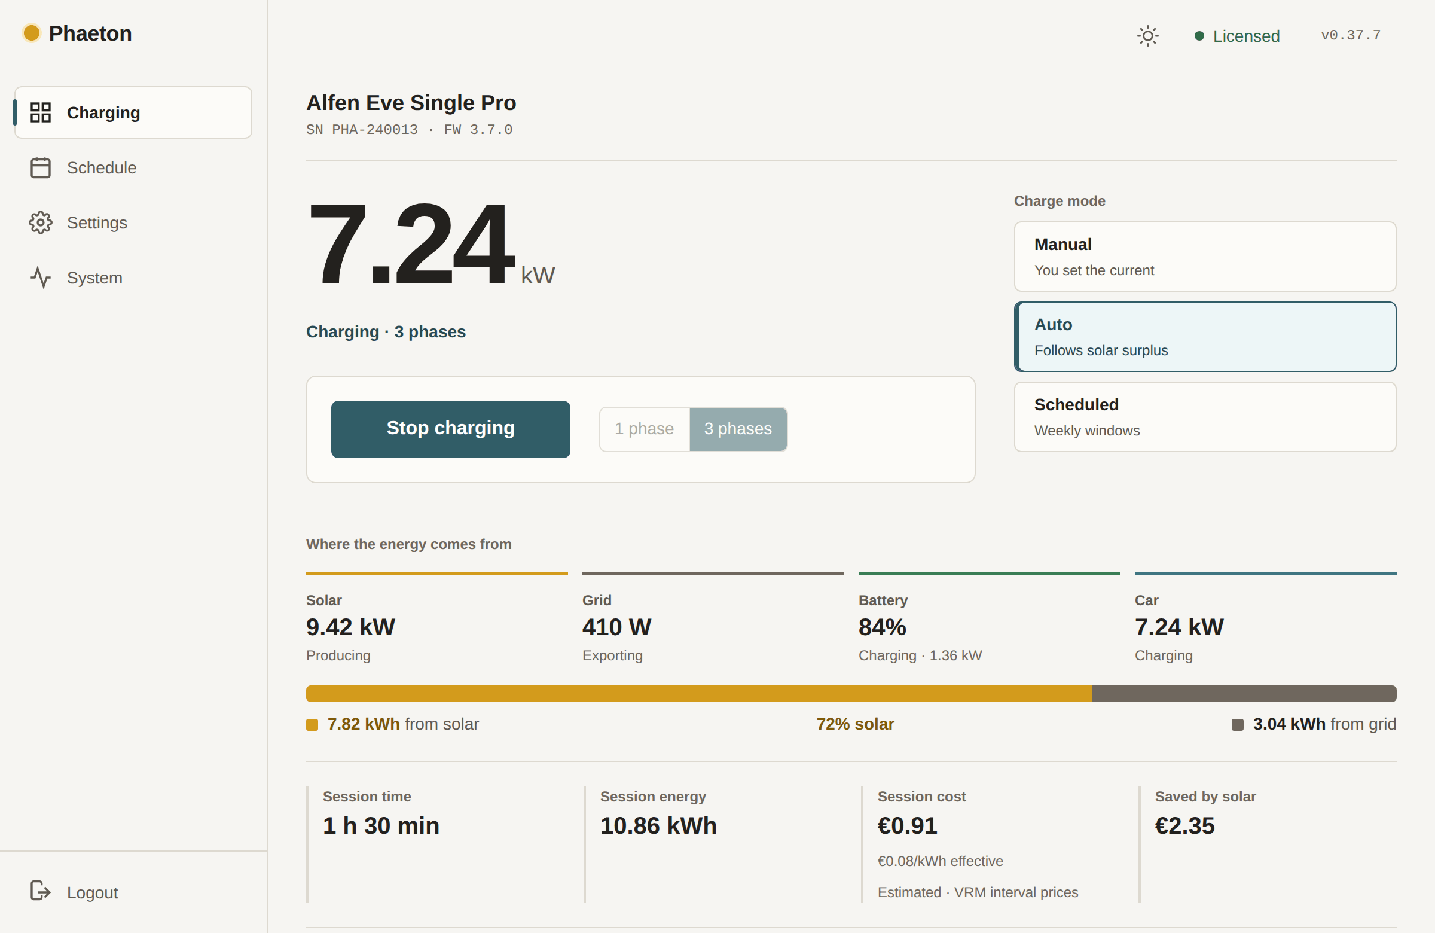This screenshot has width=1435, height=933.
Task: Go to the Settings page label
Action: [96, 222]
